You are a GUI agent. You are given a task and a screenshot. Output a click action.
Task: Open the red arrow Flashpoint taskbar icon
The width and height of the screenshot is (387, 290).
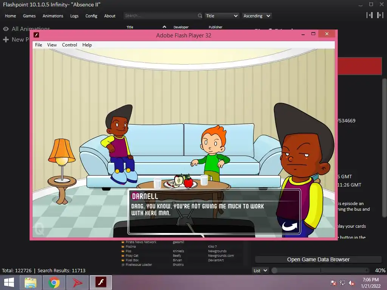(77, 282)
